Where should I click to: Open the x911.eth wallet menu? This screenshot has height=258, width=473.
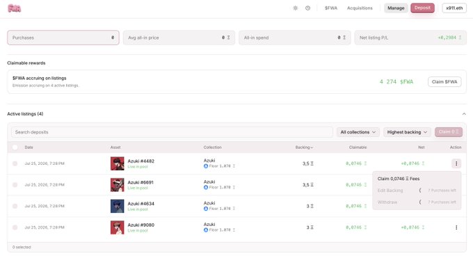pyautogui.click(x=454, y=8)
